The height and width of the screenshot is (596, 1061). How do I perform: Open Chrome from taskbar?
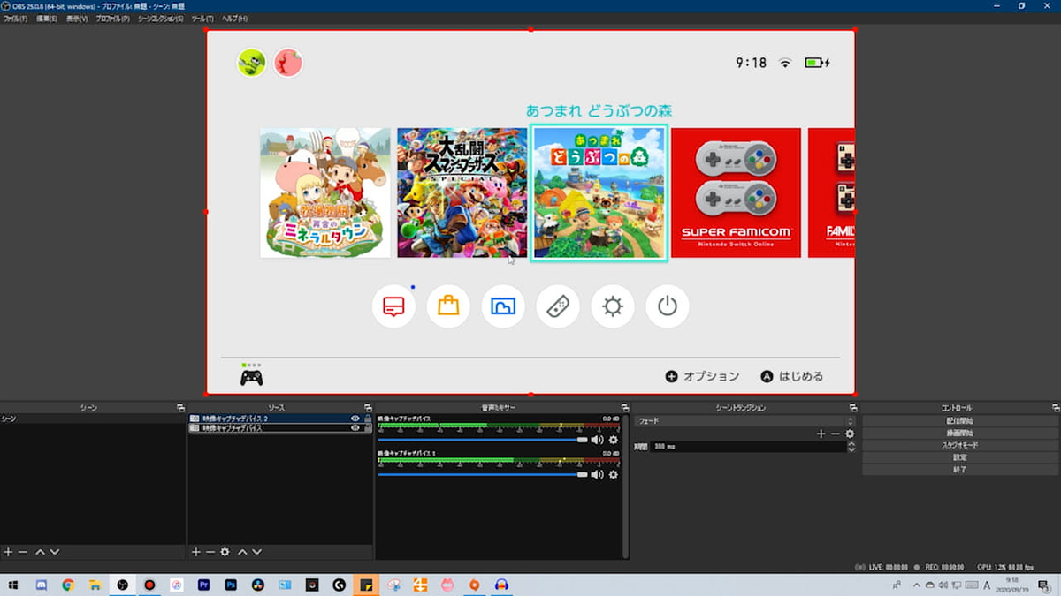[x=68, y=585]
